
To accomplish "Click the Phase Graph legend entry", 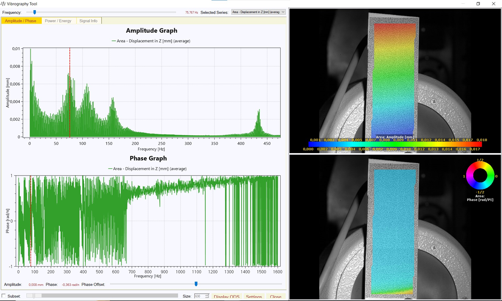I will click(148, 169).
